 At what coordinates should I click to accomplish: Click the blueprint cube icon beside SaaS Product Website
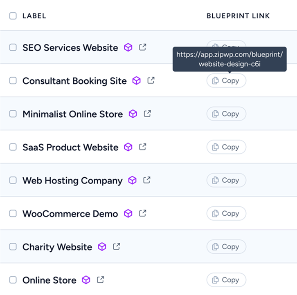click(128, 147)
